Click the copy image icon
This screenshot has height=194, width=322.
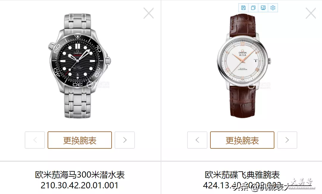point(253,8)
